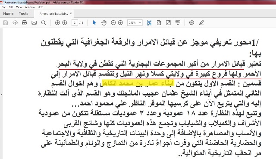
Task: Click the fit width scrolling icon
Action: click(x=149, y=23)
